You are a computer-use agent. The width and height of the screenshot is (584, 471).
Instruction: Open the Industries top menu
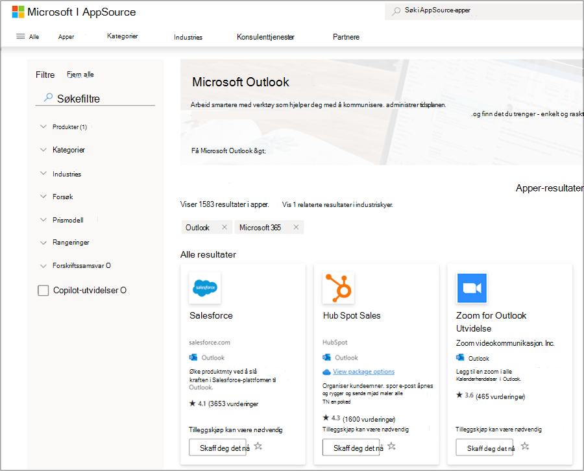click(188, 37)
